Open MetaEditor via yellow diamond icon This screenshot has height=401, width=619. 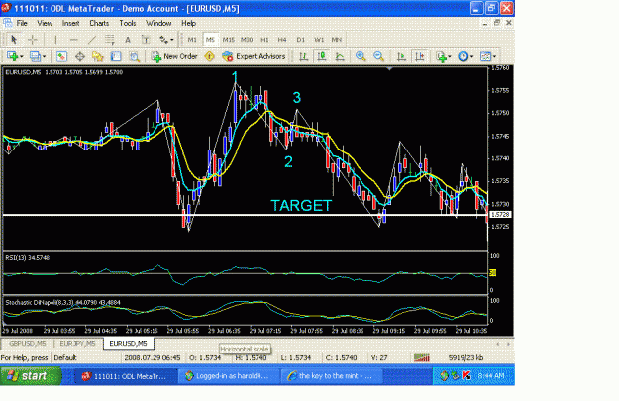[209, 56]
